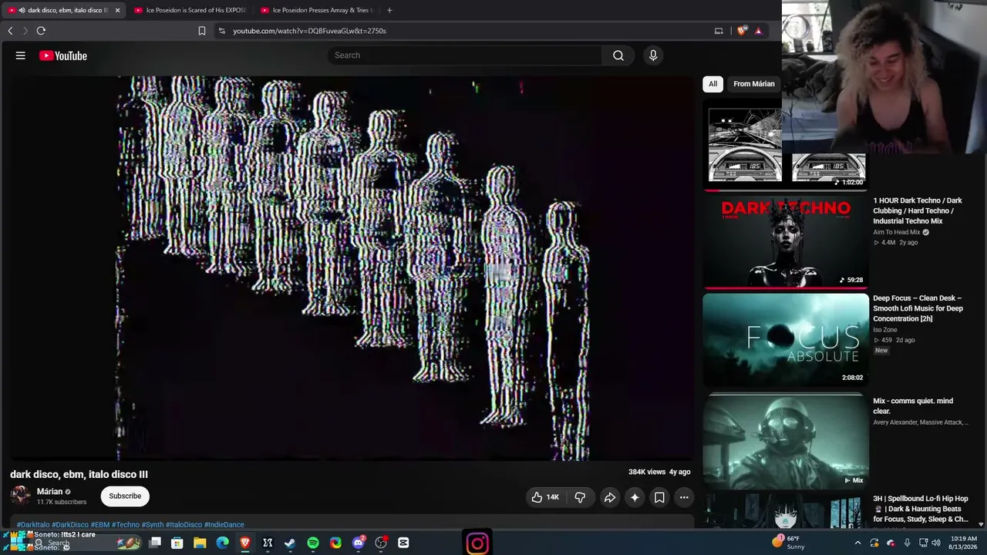Save the video to a playlist
The image size is (987, 555).
tap(659, 497)
